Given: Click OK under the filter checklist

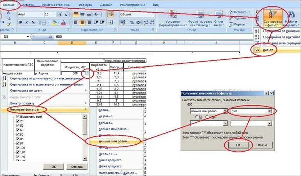Looking at the screenshot, I should pyautogui.click(x=54, y=167).
